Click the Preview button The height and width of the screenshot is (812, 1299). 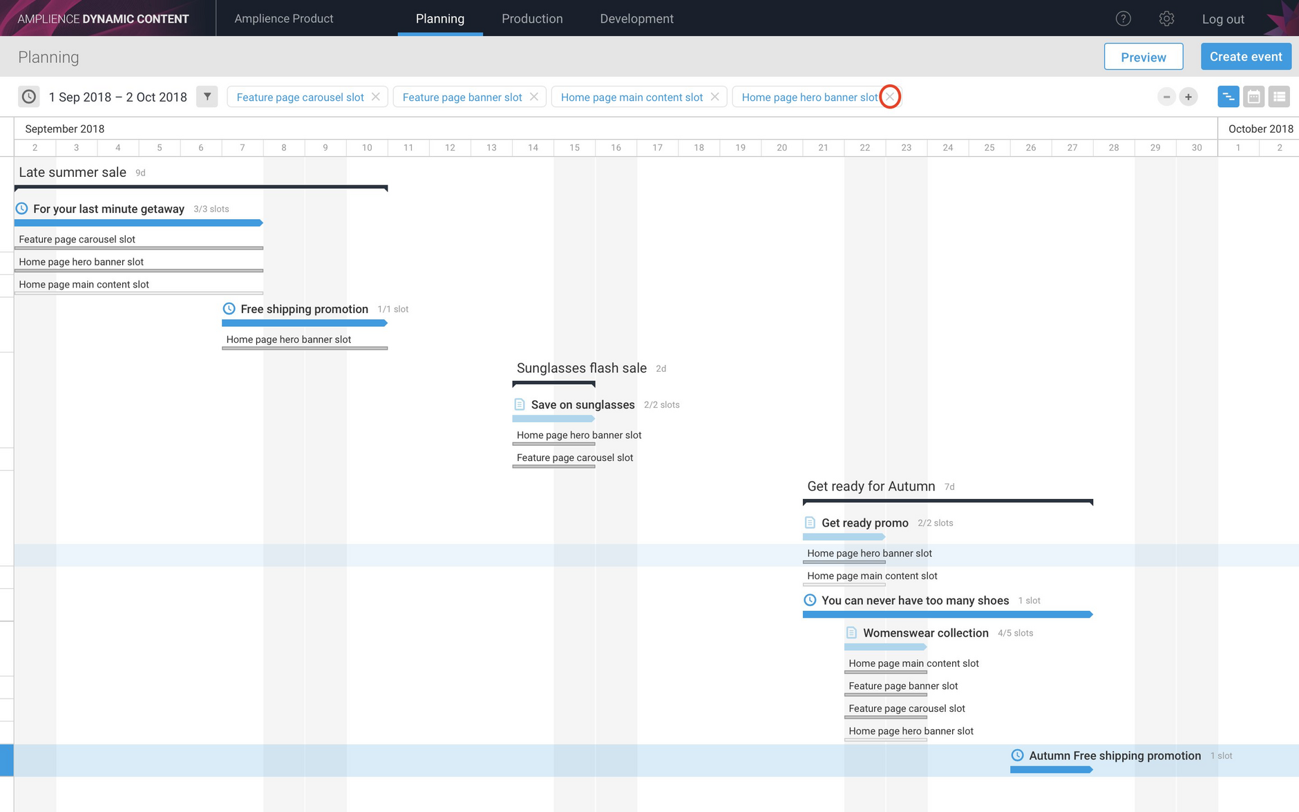tap(1144, 57)
